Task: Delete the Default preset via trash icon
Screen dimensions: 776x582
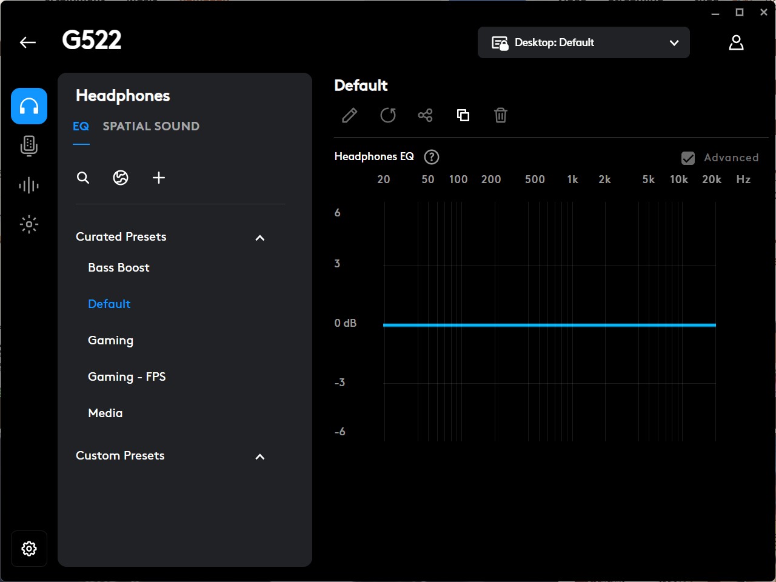Action: pos(500,115)
